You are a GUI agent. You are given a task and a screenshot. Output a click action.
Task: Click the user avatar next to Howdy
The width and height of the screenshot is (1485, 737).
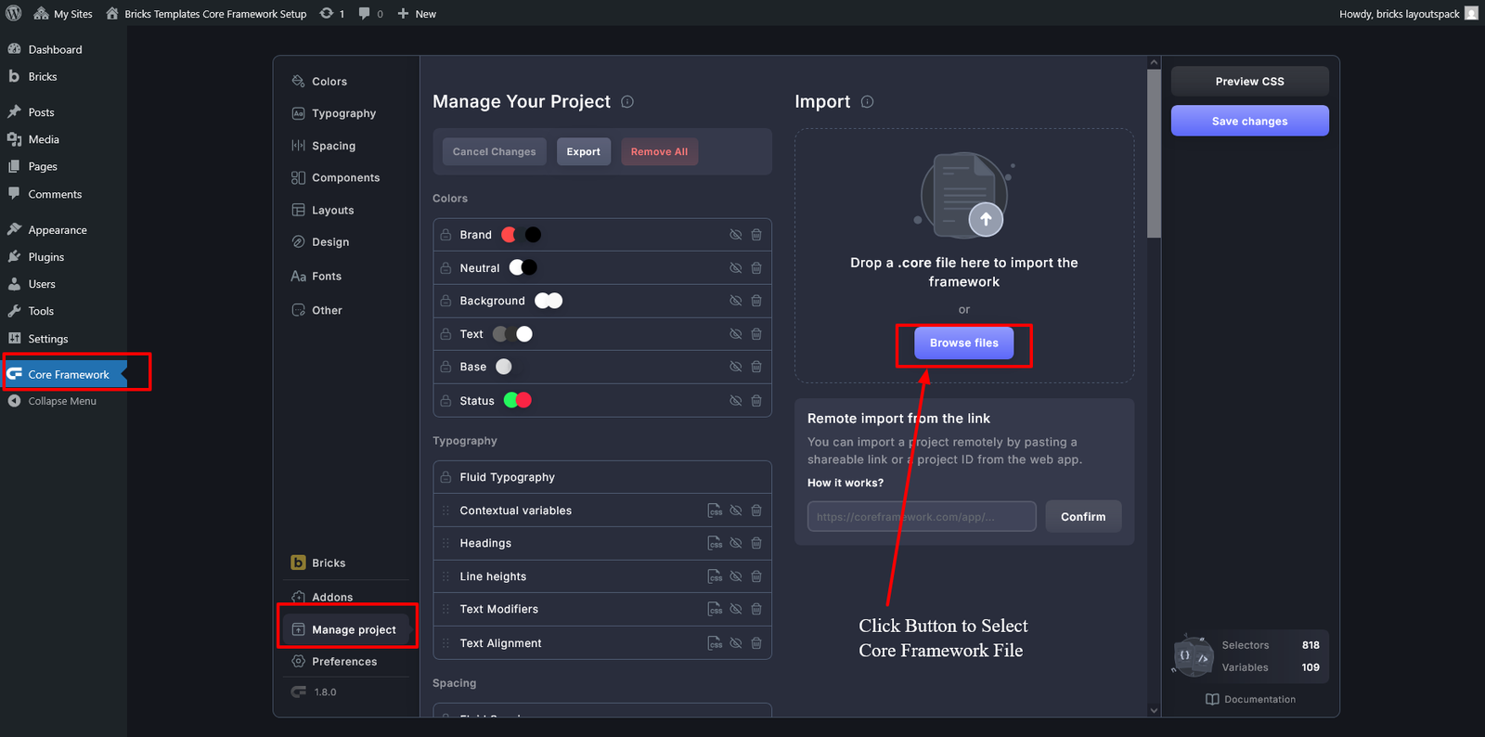1471,13
